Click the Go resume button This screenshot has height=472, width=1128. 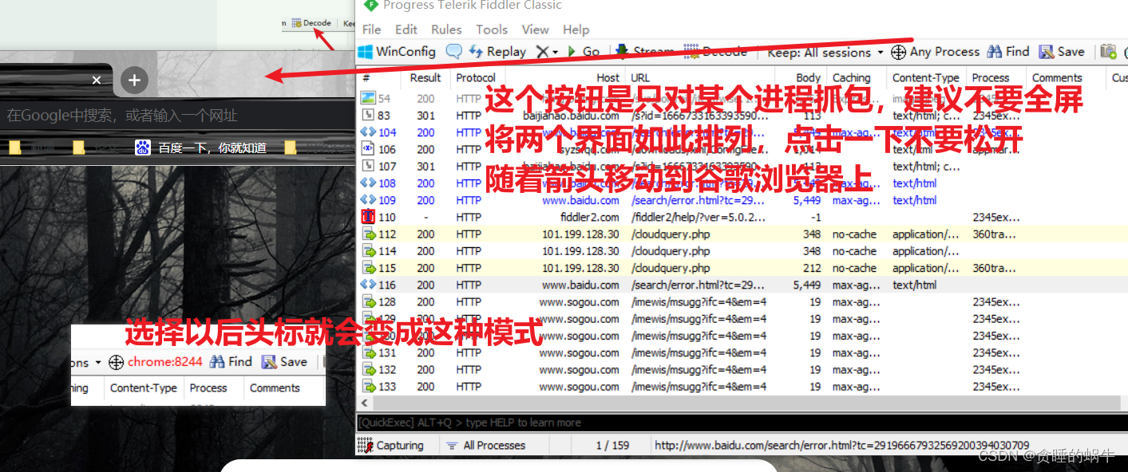click(584, 52)
